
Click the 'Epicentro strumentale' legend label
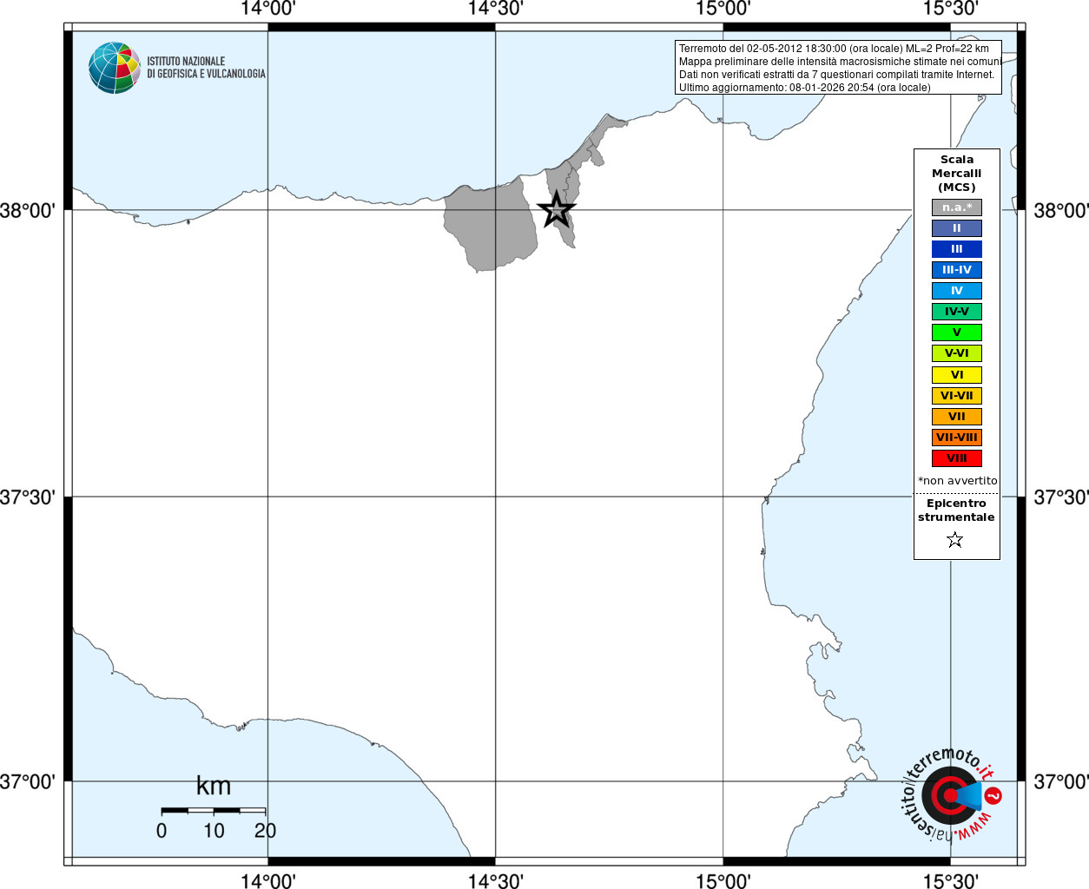pyautogui.click(x=956, y=510)
